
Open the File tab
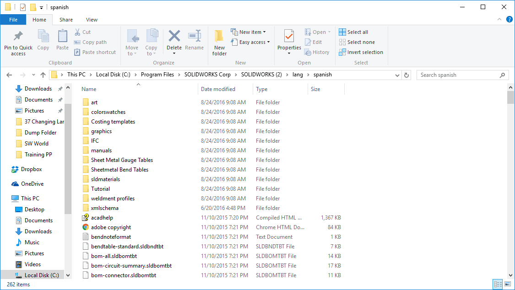click(13, 20)
